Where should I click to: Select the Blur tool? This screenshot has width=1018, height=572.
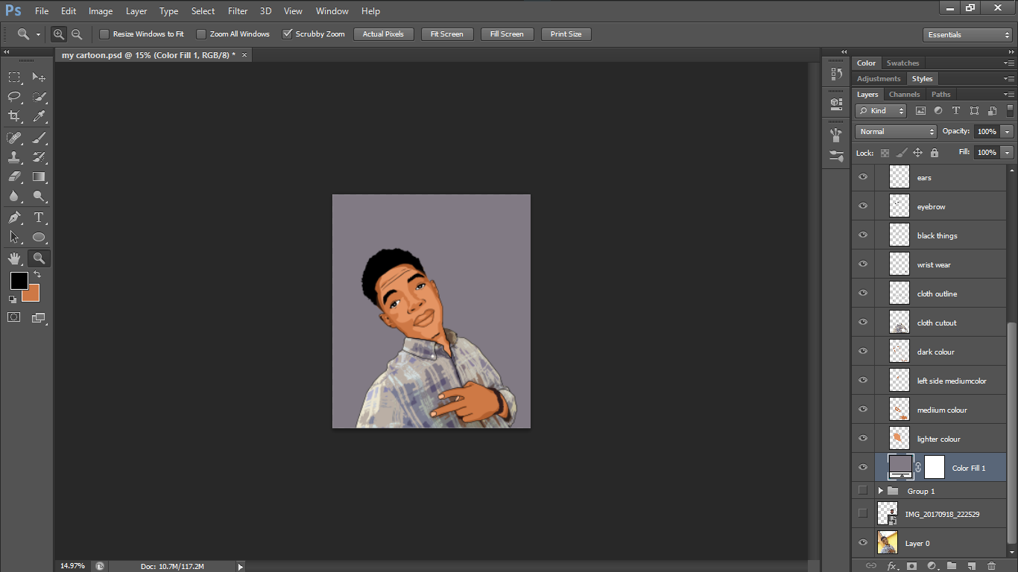pos(14,196)
